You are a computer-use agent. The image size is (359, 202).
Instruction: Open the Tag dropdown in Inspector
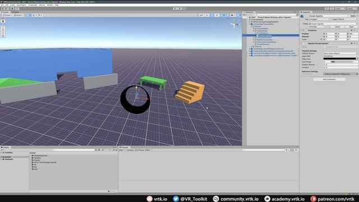(x=319, y=19)
